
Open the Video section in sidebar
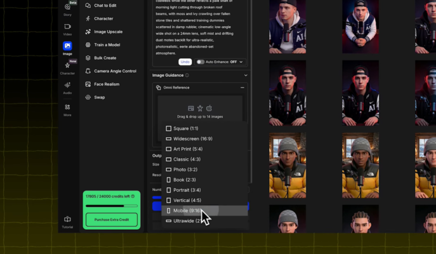(x=67, y=29)
